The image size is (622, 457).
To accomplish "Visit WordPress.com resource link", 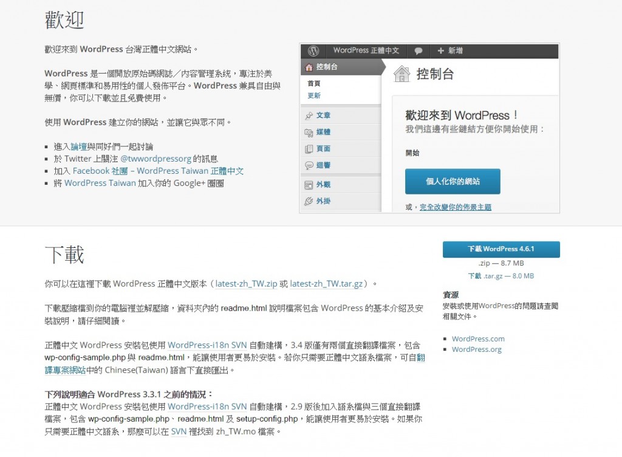I will click(478, 338).
